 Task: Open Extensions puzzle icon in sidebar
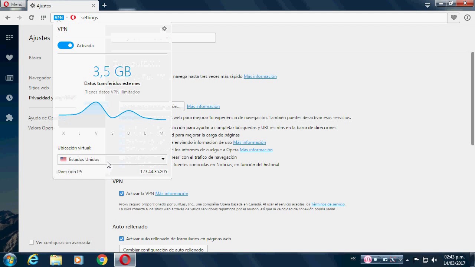point(9,118)
